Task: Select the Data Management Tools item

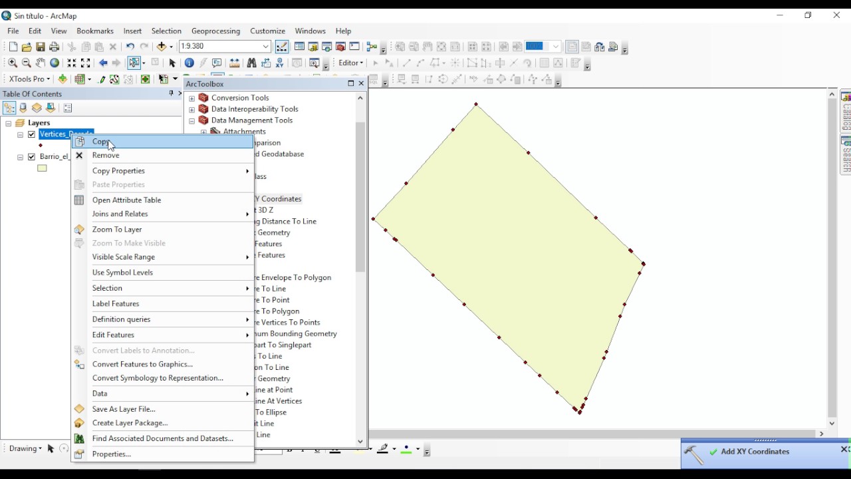Action: [x=252, y=120]
